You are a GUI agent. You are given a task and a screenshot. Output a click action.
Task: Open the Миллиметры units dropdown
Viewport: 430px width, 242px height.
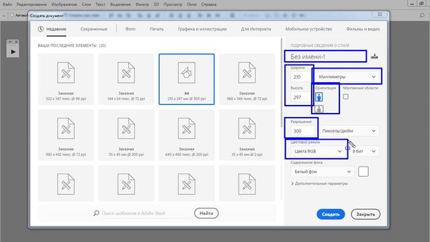pyautogui.click(x=347, y=77)
